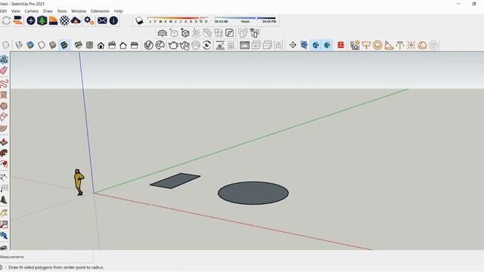
Task: Open the Extensions menu
Action: point(100,11)
